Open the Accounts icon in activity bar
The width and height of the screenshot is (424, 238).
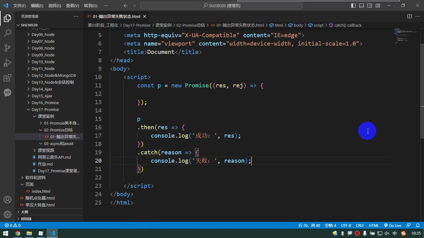(x=7, y=200)
